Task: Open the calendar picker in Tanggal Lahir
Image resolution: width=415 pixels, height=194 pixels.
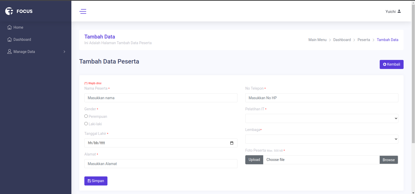Action: point(232,143)
